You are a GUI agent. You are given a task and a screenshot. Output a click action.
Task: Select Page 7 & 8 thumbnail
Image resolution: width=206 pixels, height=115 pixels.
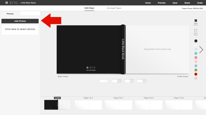pos(179,105)
